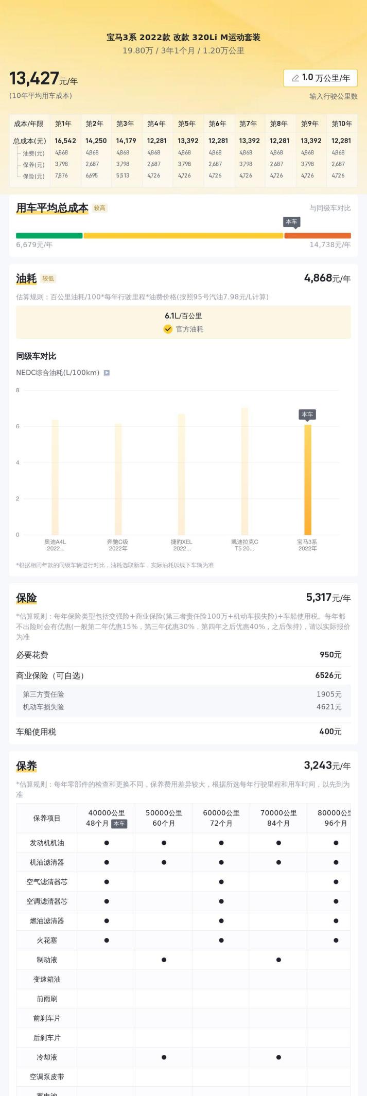Click the orange segment of the cost bar

317,236
